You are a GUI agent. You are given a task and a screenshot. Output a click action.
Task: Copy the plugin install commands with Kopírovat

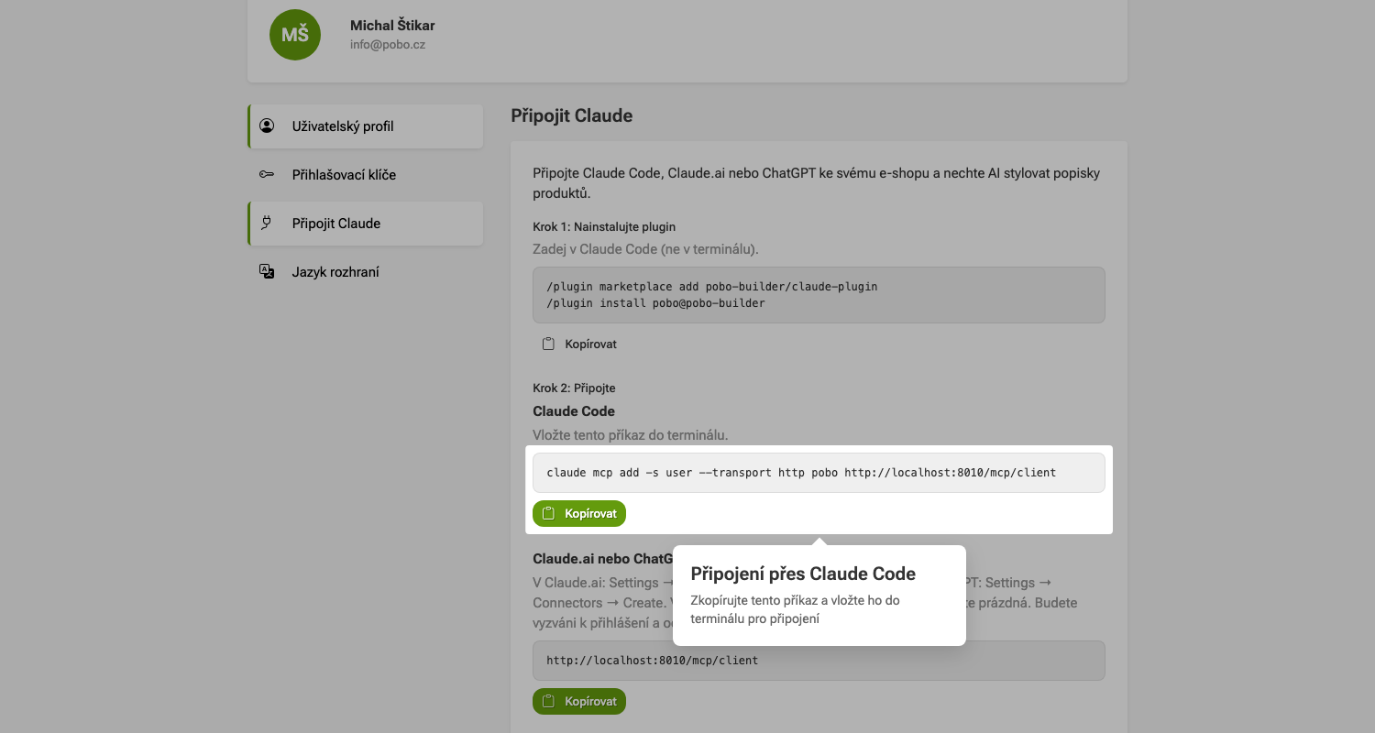tap(579, 345)
